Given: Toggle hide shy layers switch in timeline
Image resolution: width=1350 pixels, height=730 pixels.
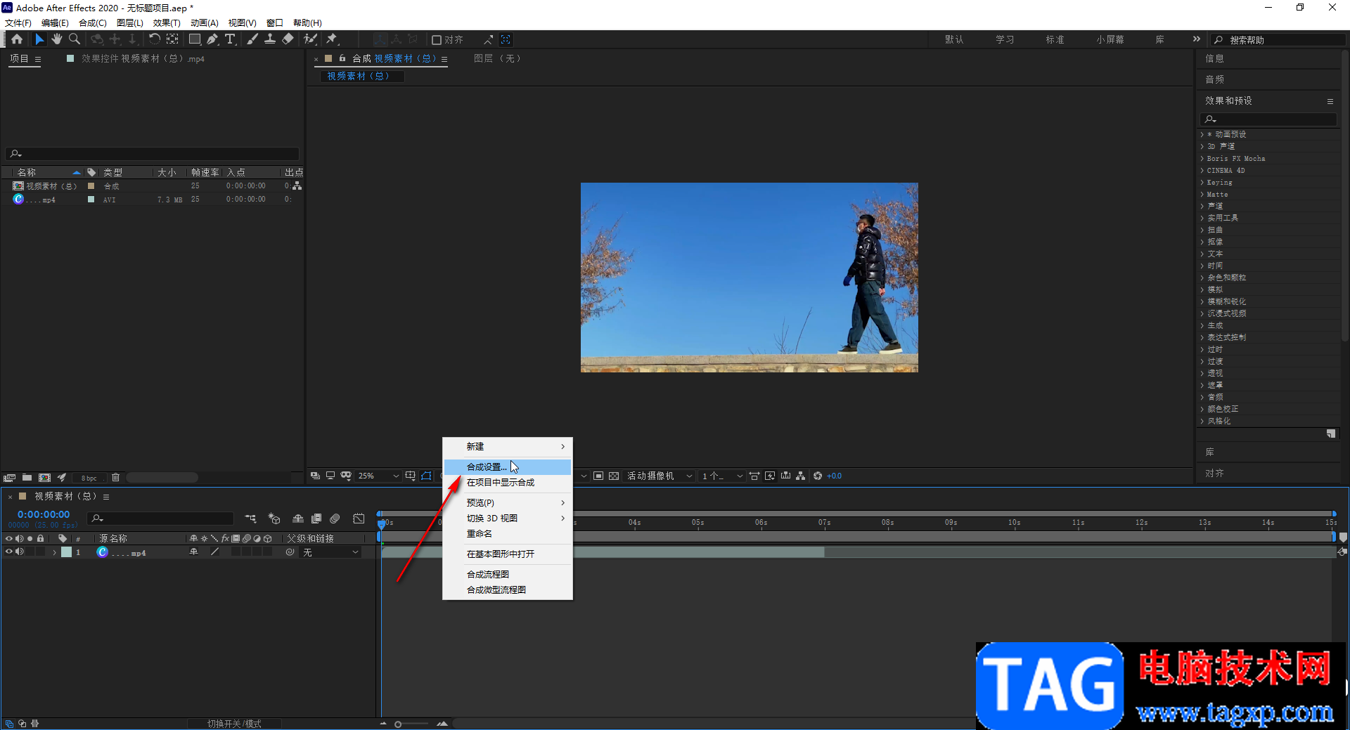Looking at the screenshot, I should coord(298,519).
